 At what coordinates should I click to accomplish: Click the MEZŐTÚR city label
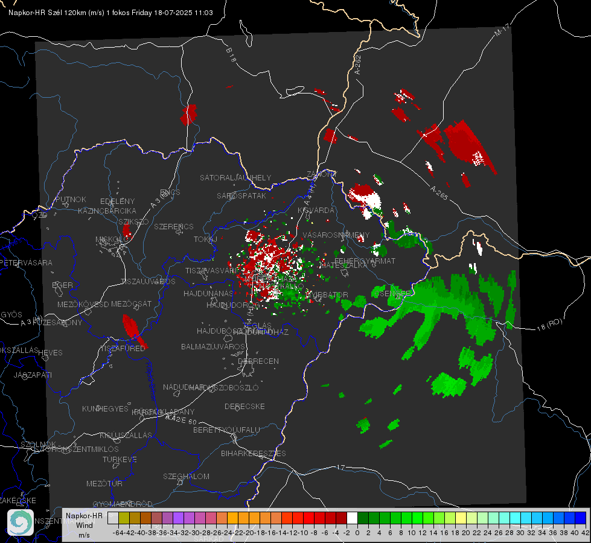point(104,483)
